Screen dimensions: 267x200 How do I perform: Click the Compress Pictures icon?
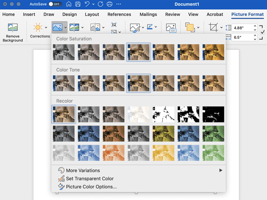point(114,25)
